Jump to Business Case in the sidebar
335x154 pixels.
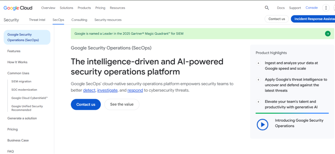tap(18, 140)
